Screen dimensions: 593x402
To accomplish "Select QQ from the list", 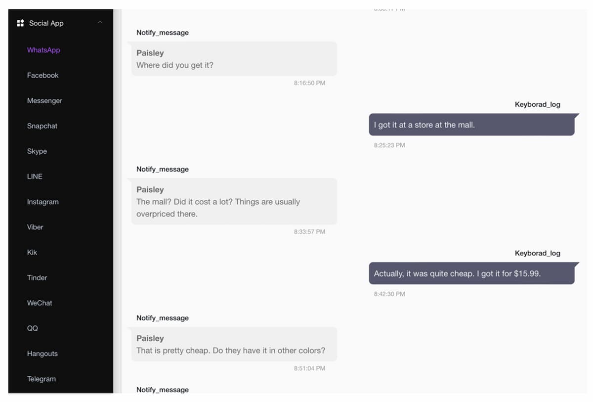I will coord(32,328).
